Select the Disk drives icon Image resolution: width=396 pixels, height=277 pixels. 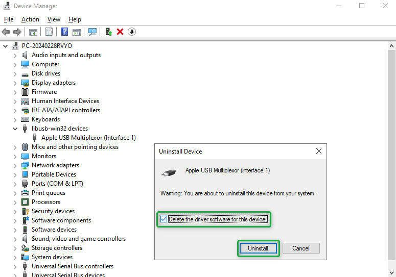click(25, 74)
